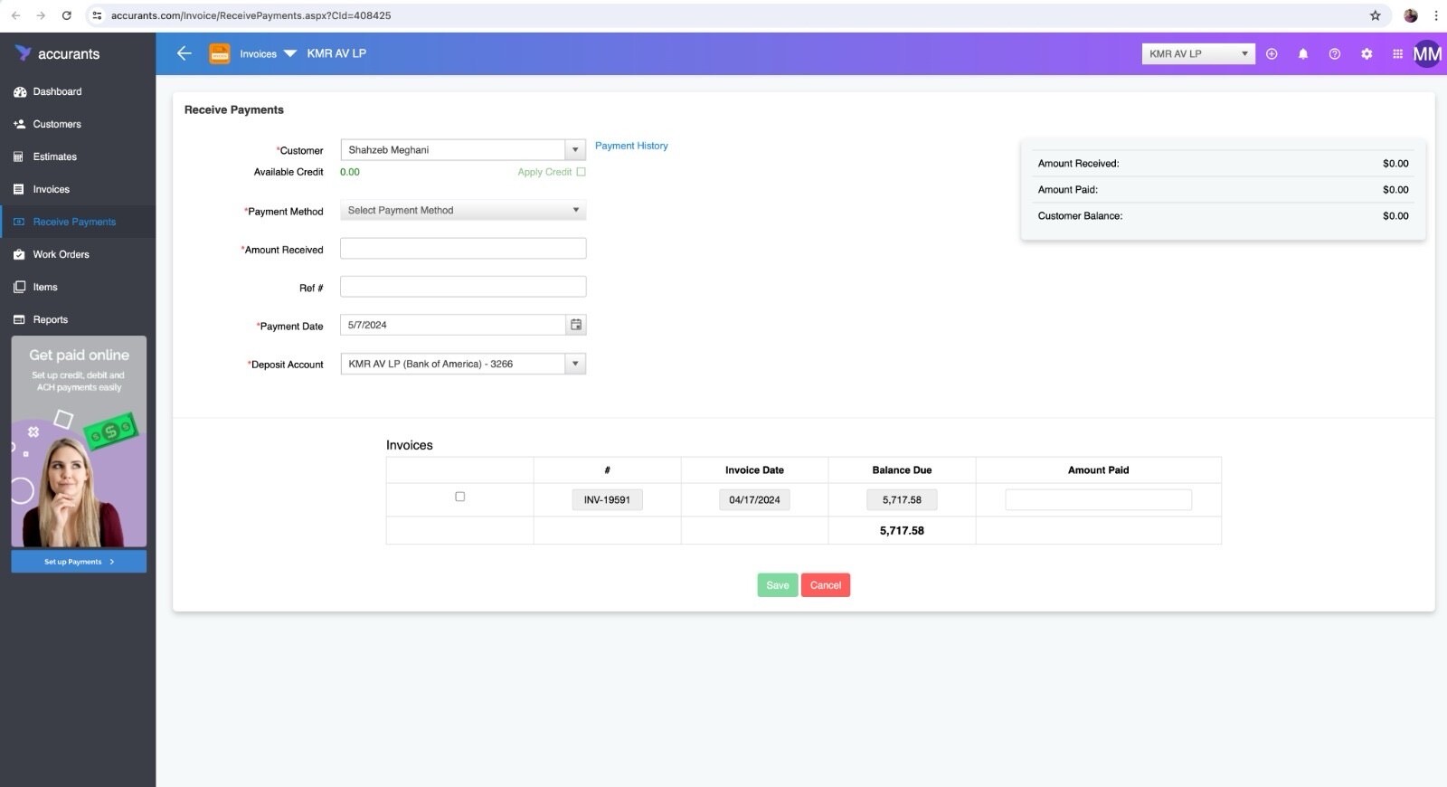Click the red Cancel button
Viewport: 1447px width, 787px height.
[x=826, y=585]
